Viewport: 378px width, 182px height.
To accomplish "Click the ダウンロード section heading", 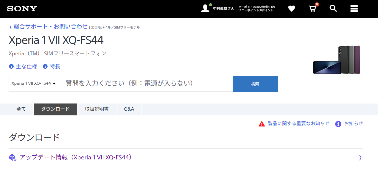I will pos(34,137).
